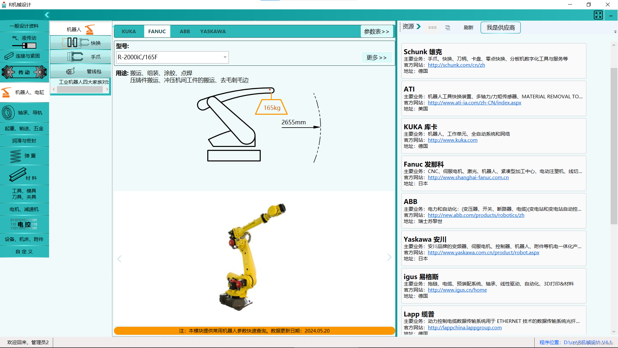Select the 弹簧 spring category

coord(24,156)
